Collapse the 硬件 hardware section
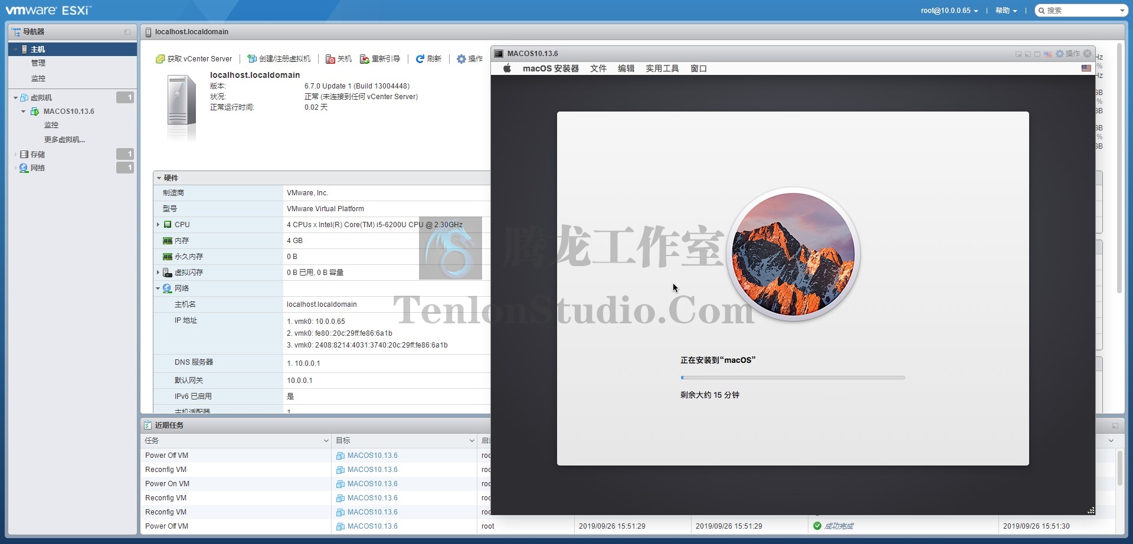Image resolution: width=1133 pixels, height=544 pixels. 159,178
